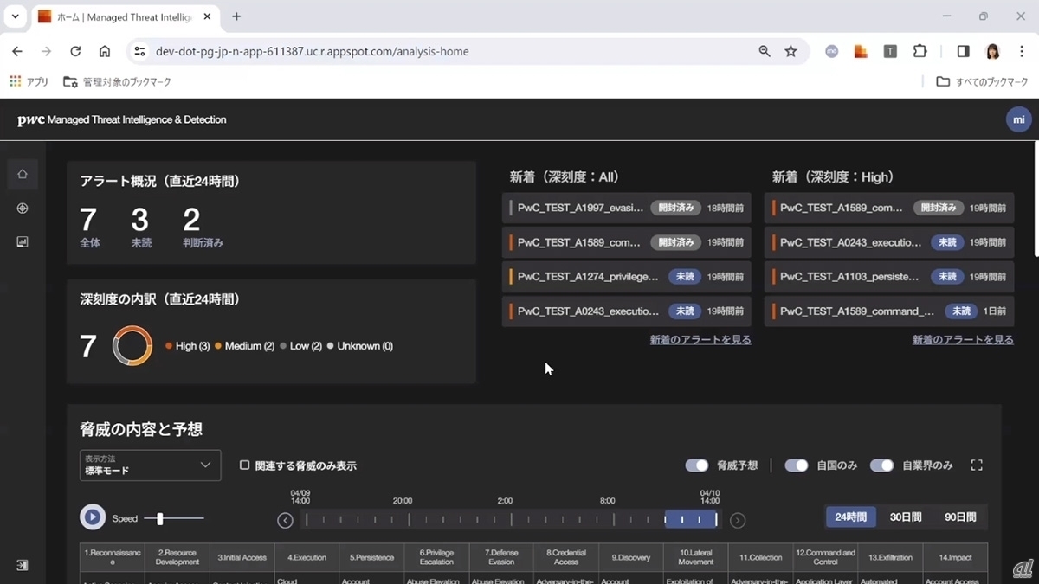1039x584 pixels.
Task: Open browser extensions puzzle icon
Action: point(920,51)
